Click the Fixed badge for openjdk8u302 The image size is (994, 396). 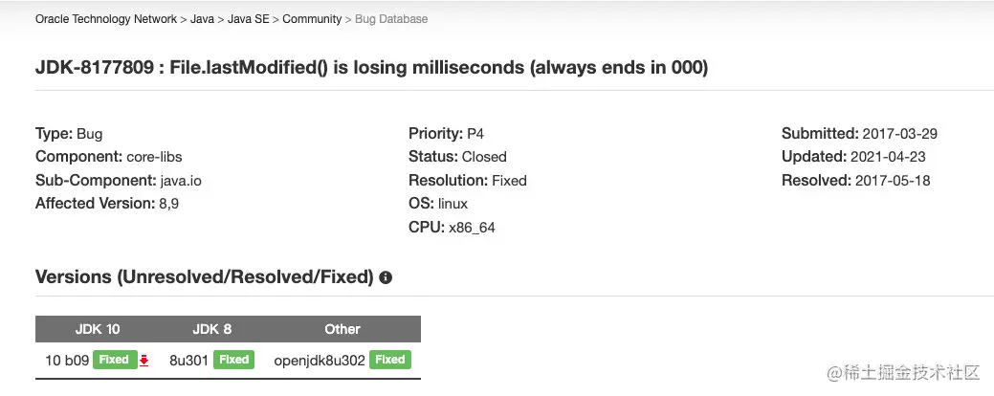(x=390, y=360)
